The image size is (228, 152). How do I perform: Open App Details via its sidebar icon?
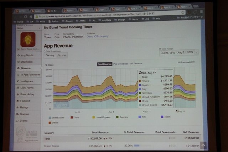(x=19, y=55)
